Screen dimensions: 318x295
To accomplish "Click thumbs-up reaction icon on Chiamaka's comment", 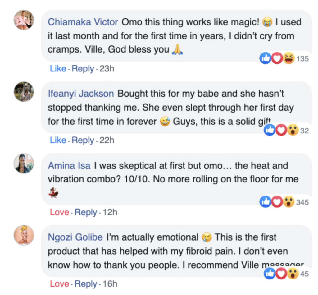I will (x=266, y=58).
